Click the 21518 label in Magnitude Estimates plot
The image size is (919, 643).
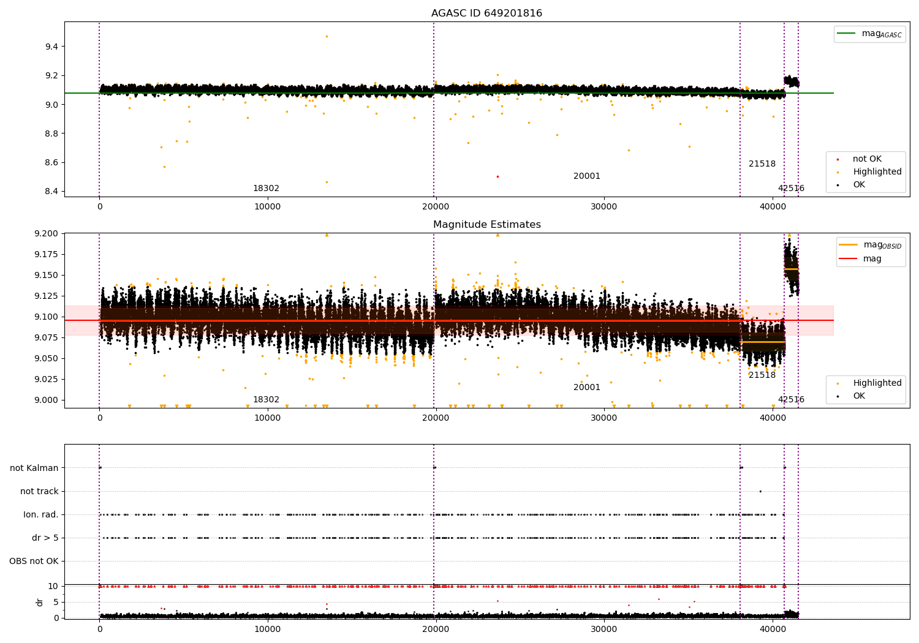[x=762, y=375]
